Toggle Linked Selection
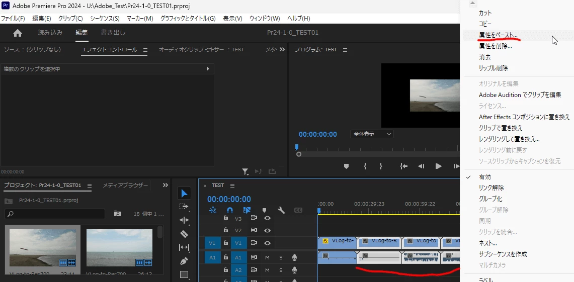Screen dimensions: 574x282 247,210
